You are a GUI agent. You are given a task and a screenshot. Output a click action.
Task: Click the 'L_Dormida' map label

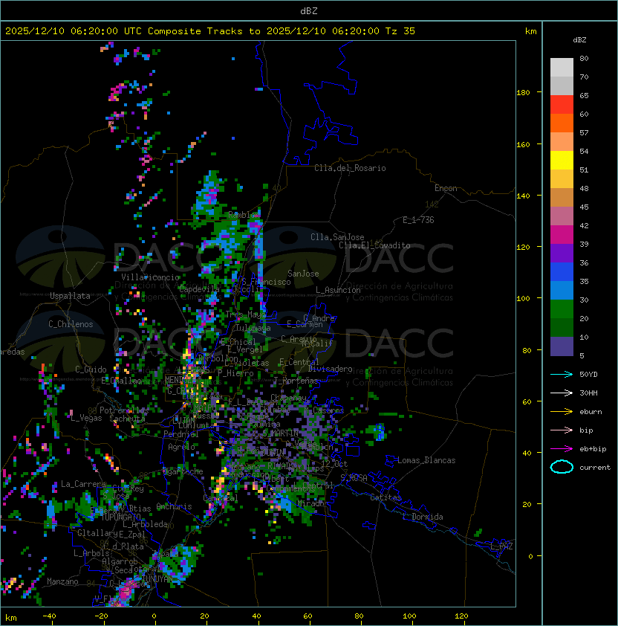point(423,517)
